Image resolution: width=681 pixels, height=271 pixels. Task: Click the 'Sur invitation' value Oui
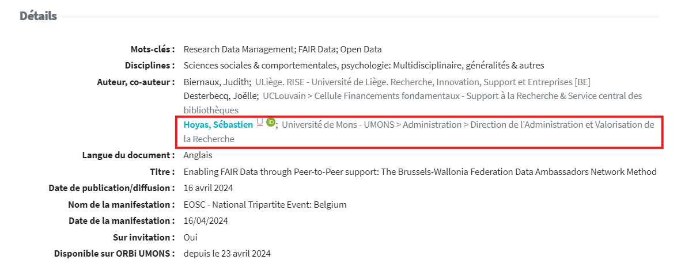coord(190,238)
